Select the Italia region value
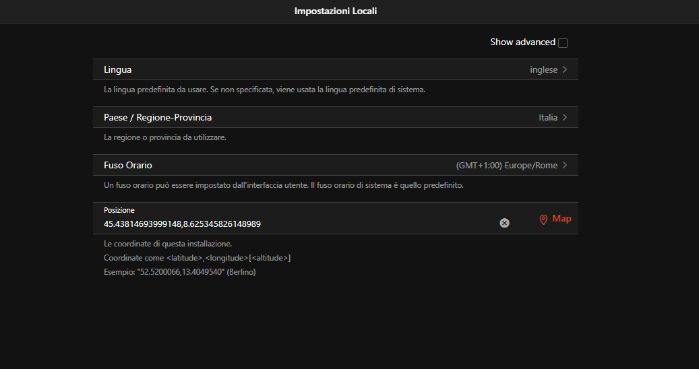This screenshot has width=699, height=369. (547, 117)
